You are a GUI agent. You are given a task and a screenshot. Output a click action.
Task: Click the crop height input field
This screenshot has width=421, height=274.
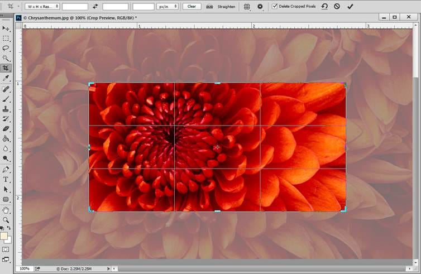tap(116, 7)
